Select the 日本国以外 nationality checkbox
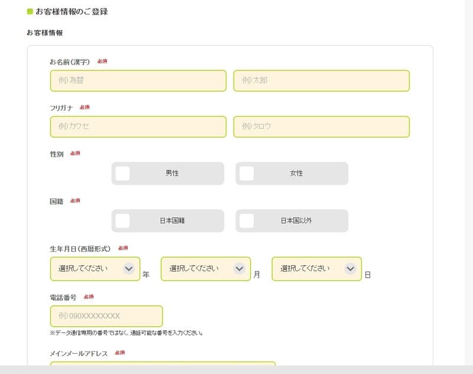This screenshot has width=473, height=374. [247, 220]
